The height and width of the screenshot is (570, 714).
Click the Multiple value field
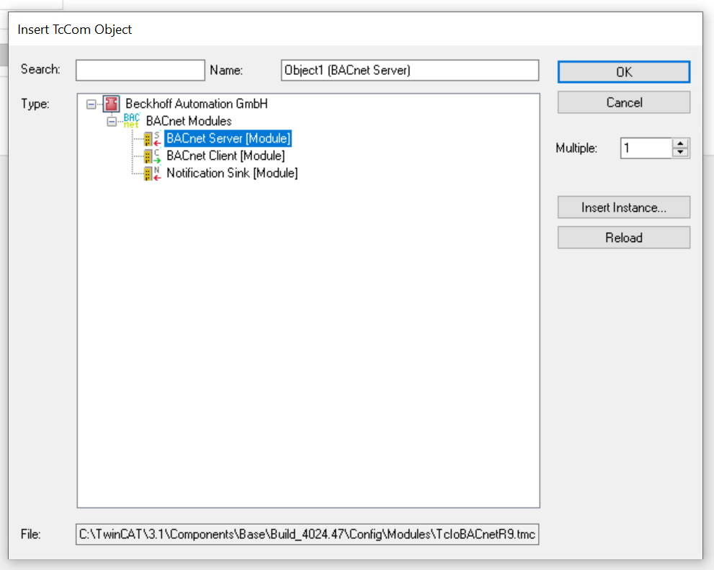pos(646,148)
